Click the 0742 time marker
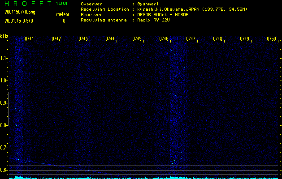Image resolution: width=282 pixels, height=179 pixels. (56, 38)
